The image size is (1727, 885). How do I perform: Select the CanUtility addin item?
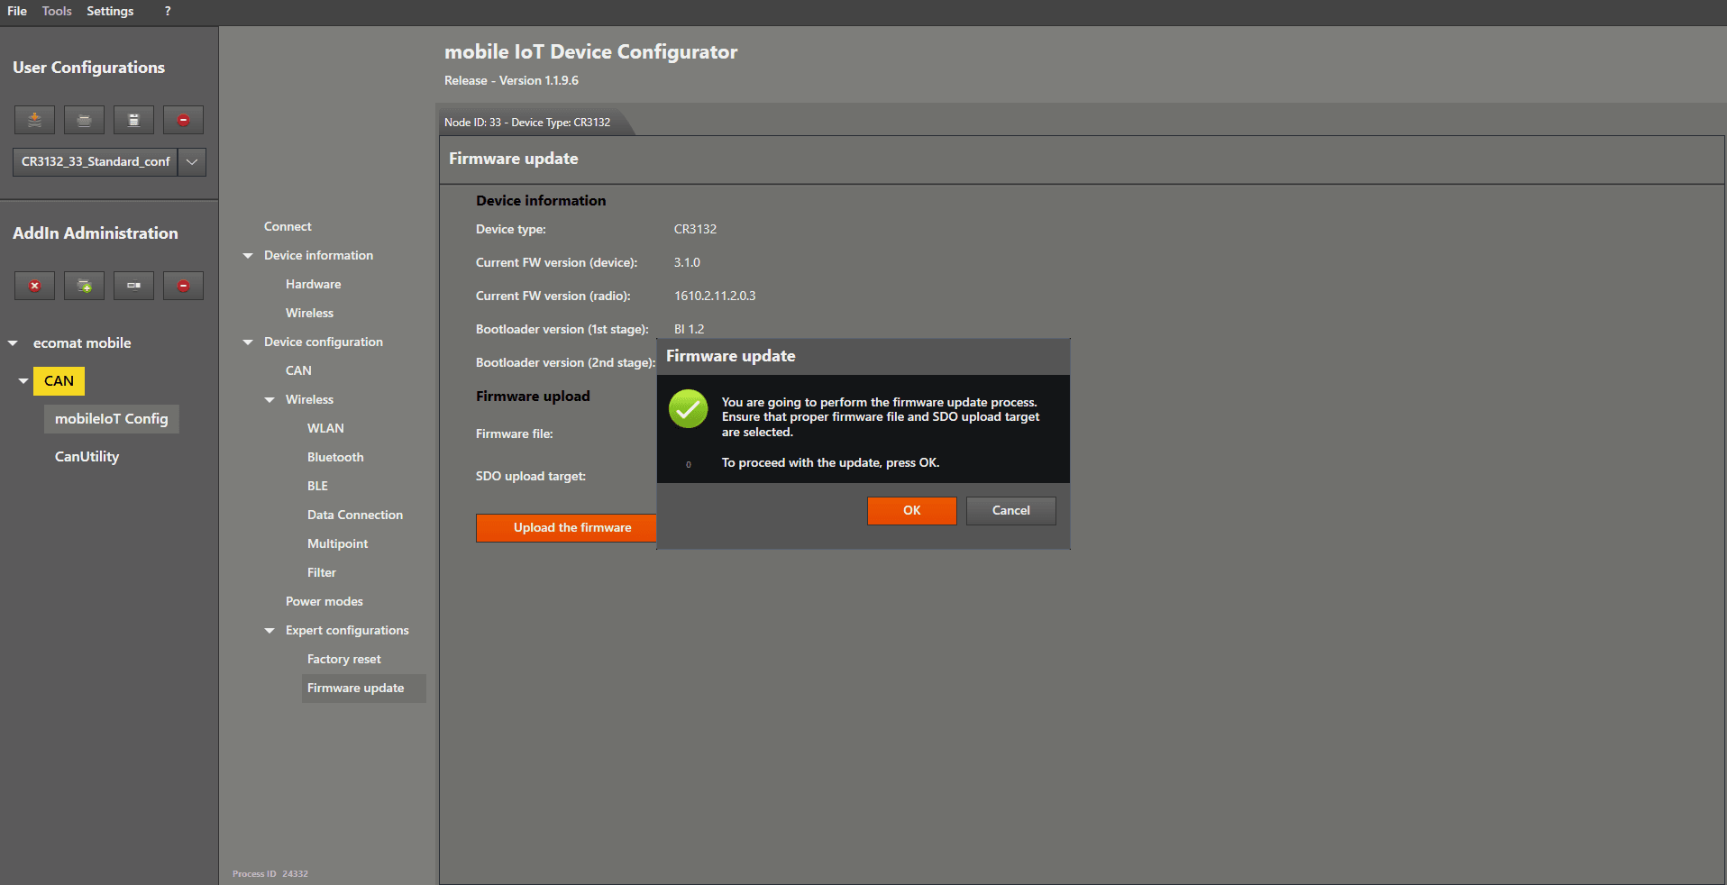tap(87, 457)
